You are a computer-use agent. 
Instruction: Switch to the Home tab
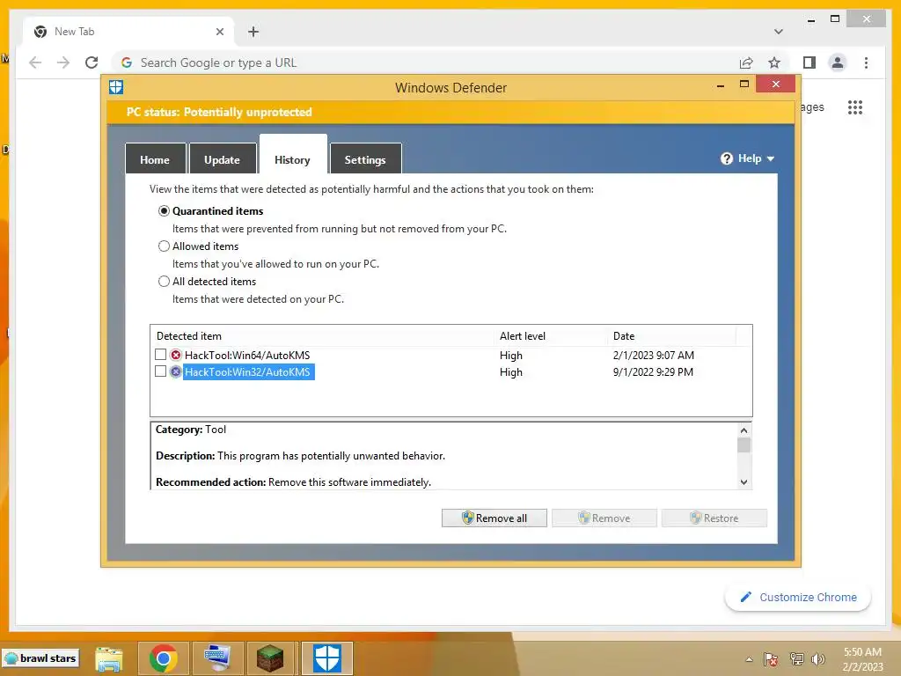(155, 159)
